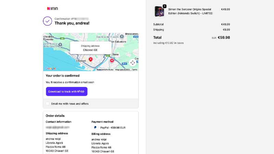
Task: Click the ININ store logo
Action: [x=52, y=8]
